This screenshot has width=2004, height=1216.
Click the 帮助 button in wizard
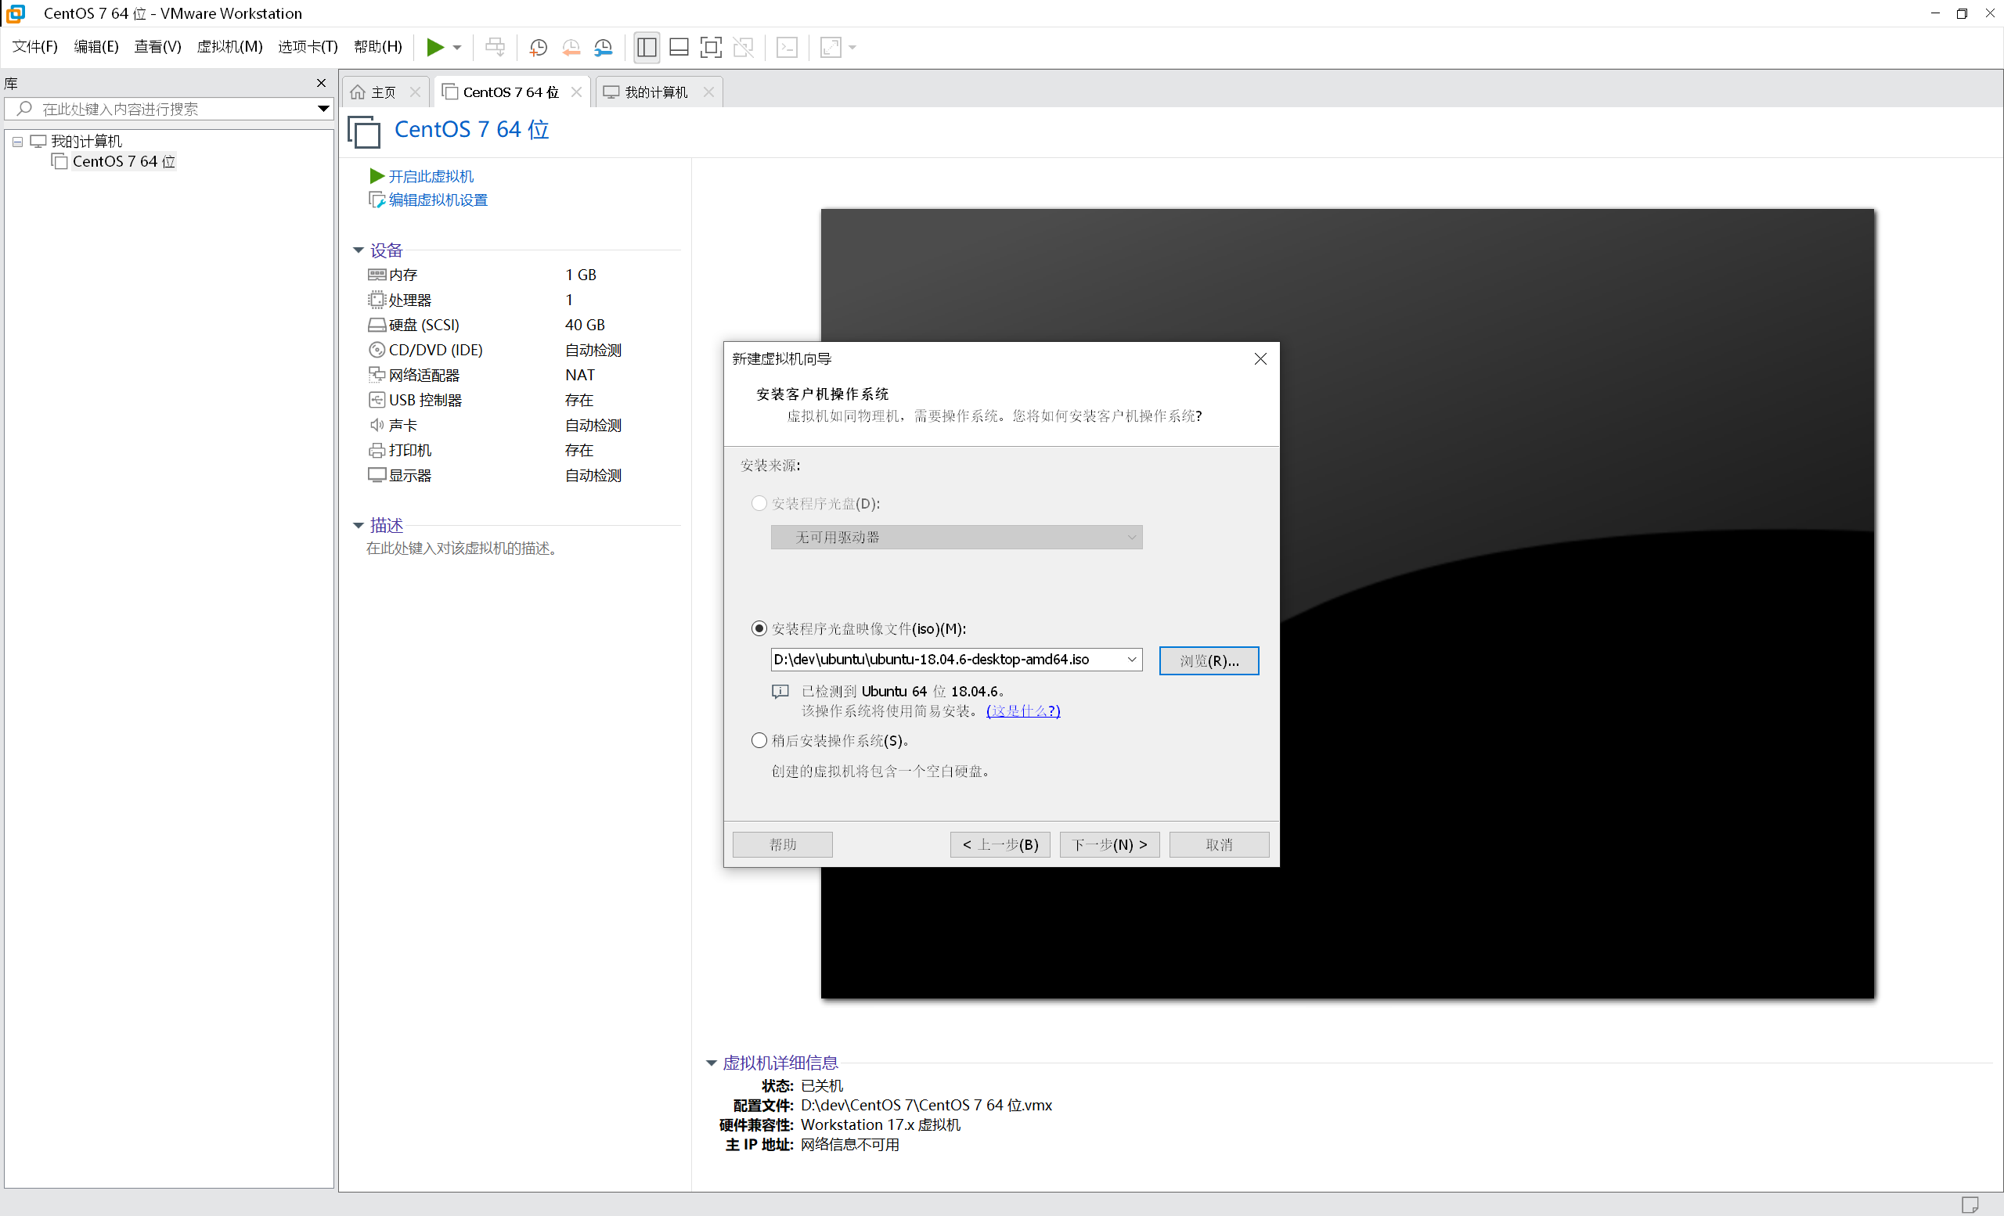tap(782, 844)
